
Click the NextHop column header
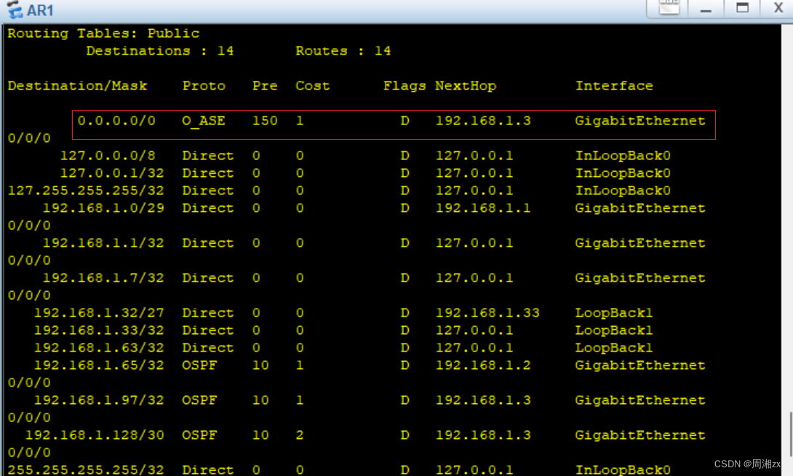[x=466, y=86]
